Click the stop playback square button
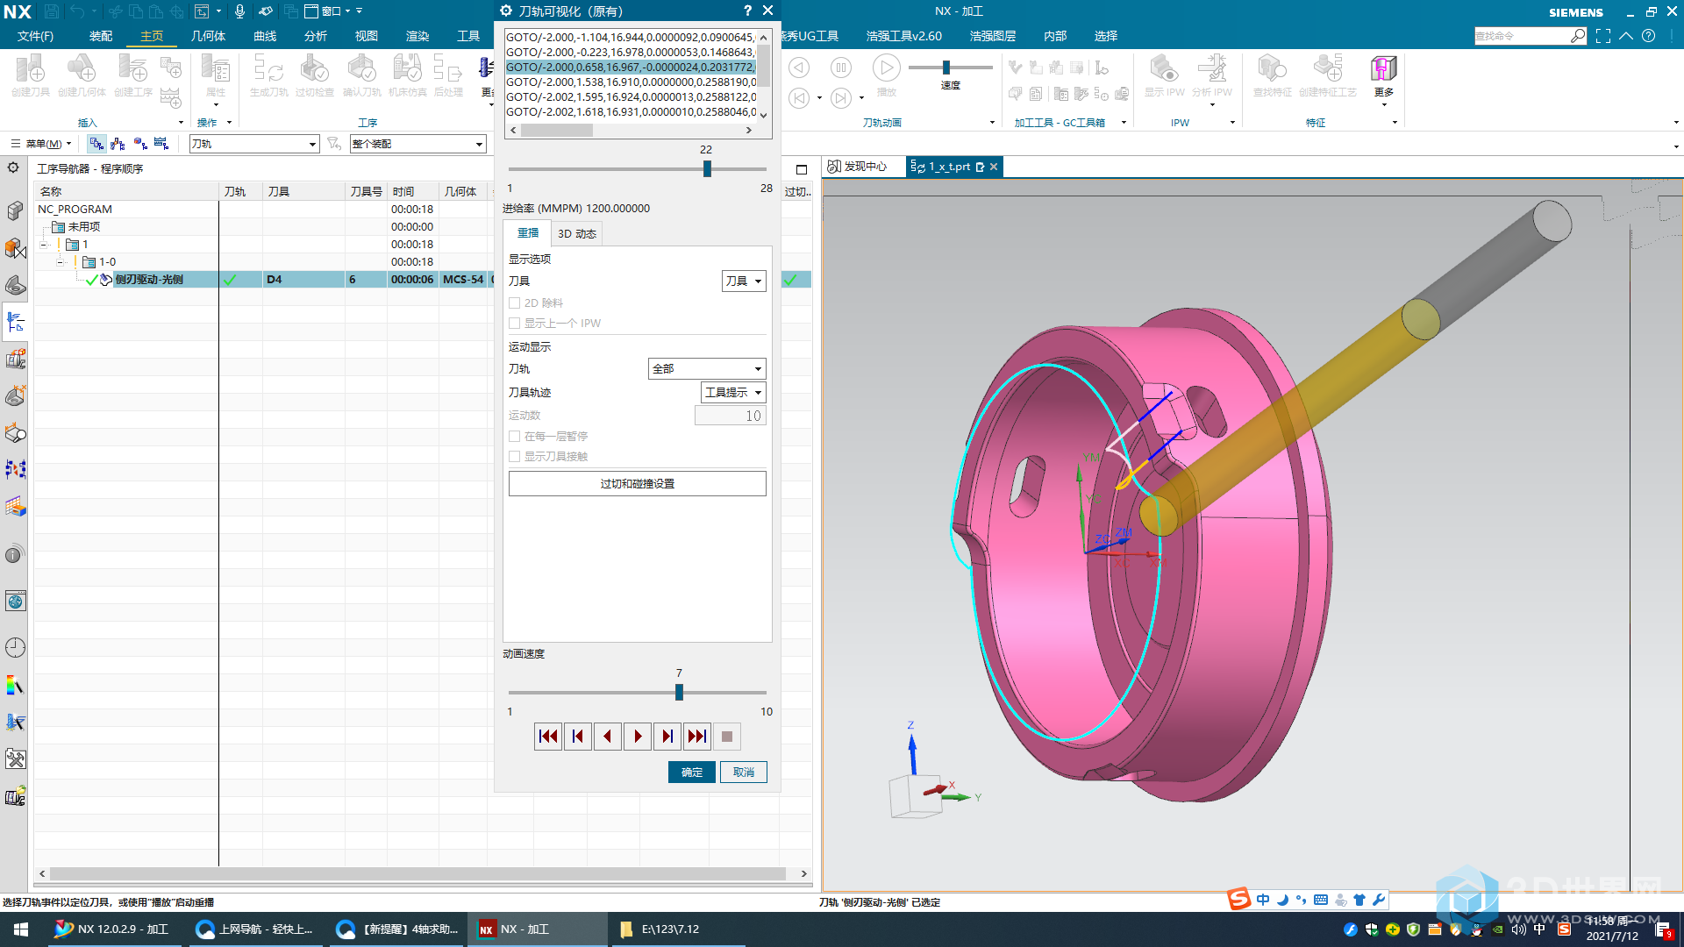 coord(727,737)
